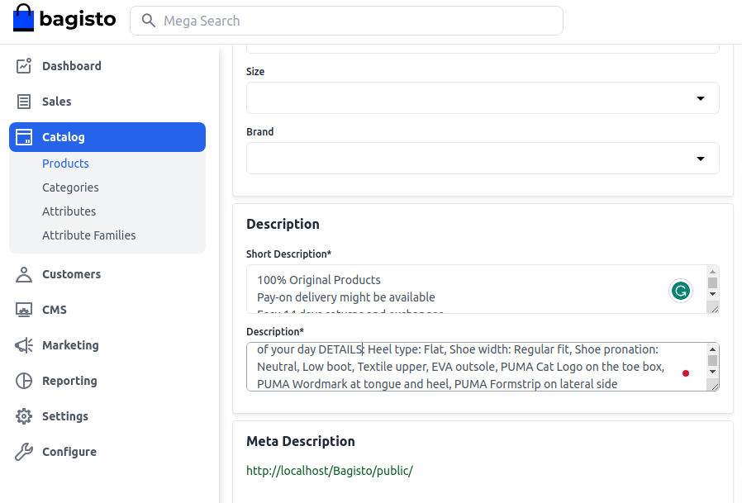Expand the Size dropdown
The image size is (742, 503).
700,98
